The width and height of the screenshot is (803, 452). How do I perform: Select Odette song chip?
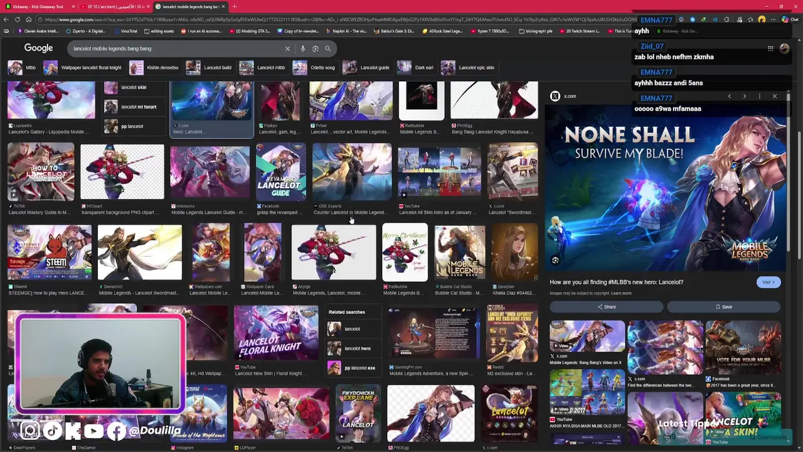(314, 68)
